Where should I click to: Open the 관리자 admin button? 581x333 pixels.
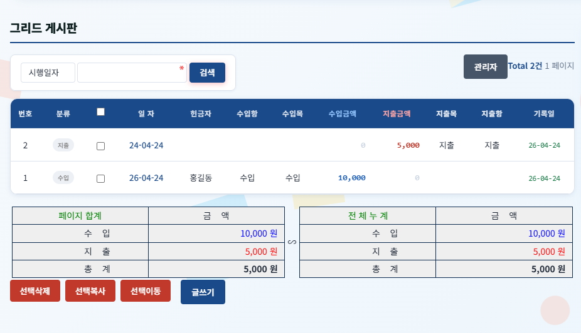pos(485,67)
